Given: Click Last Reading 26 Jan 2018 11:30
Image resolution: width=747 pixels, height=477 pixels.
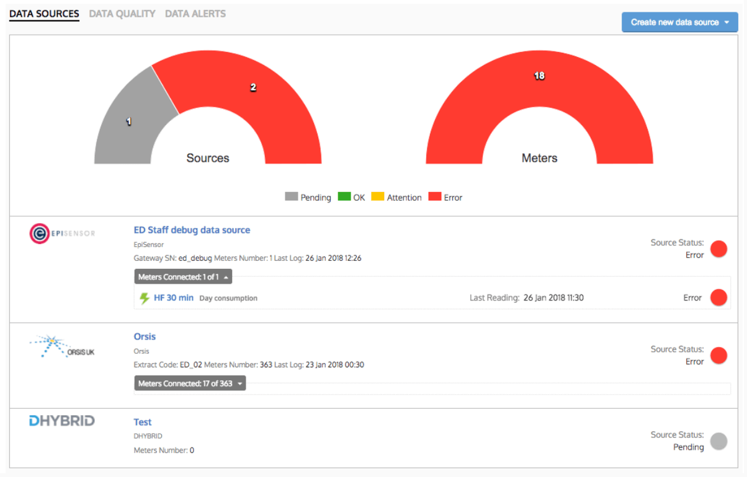Looking at the screenshot, I should 527,298.
